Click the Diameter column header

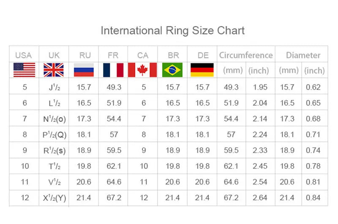click(303, 55)
